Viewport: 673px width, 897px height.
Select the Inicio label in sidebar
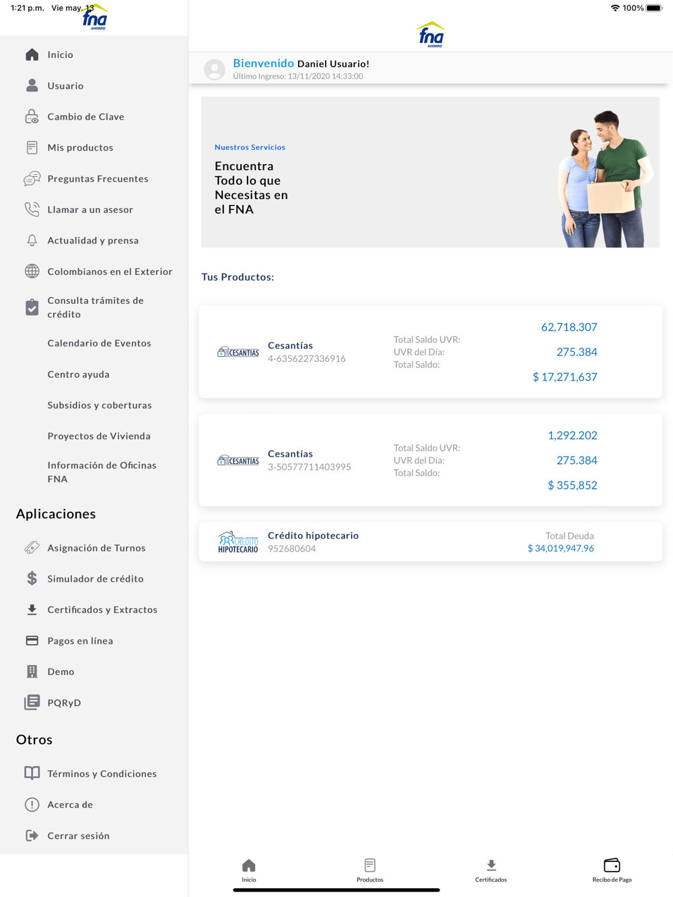(60, 54)
